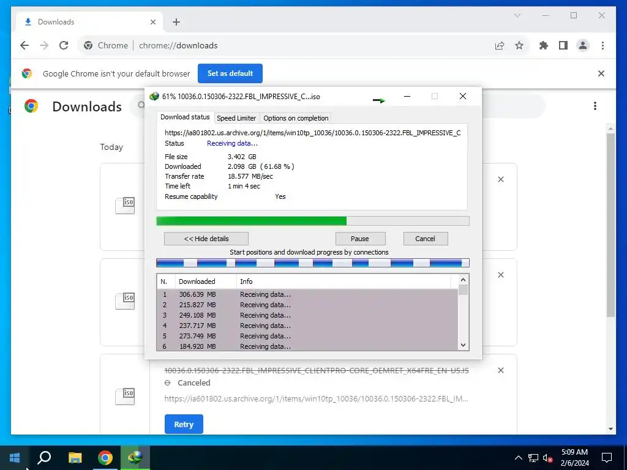This screenshot has height=470, width=627.
Task: Select the Downloads browser tab
Action: [89, 22]
